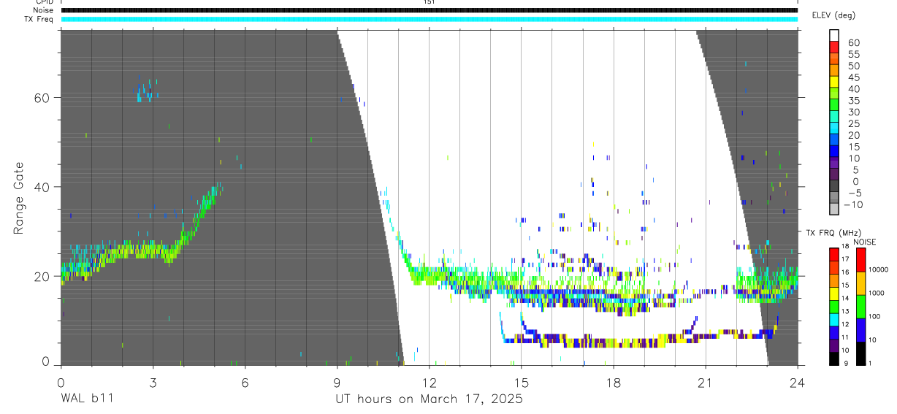The image size is (897, 414).
Task: Click the 'WAL b11' radar label
Action: (x=86, y=399)
